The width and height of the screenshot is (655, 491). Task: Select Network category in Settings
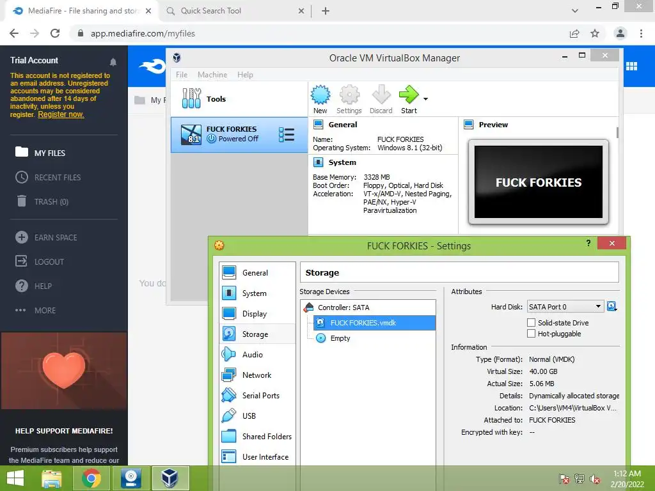[x=257, y=375]
